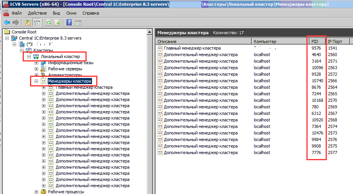Open the Действие menu
The image size is (353, 194).
37,13
